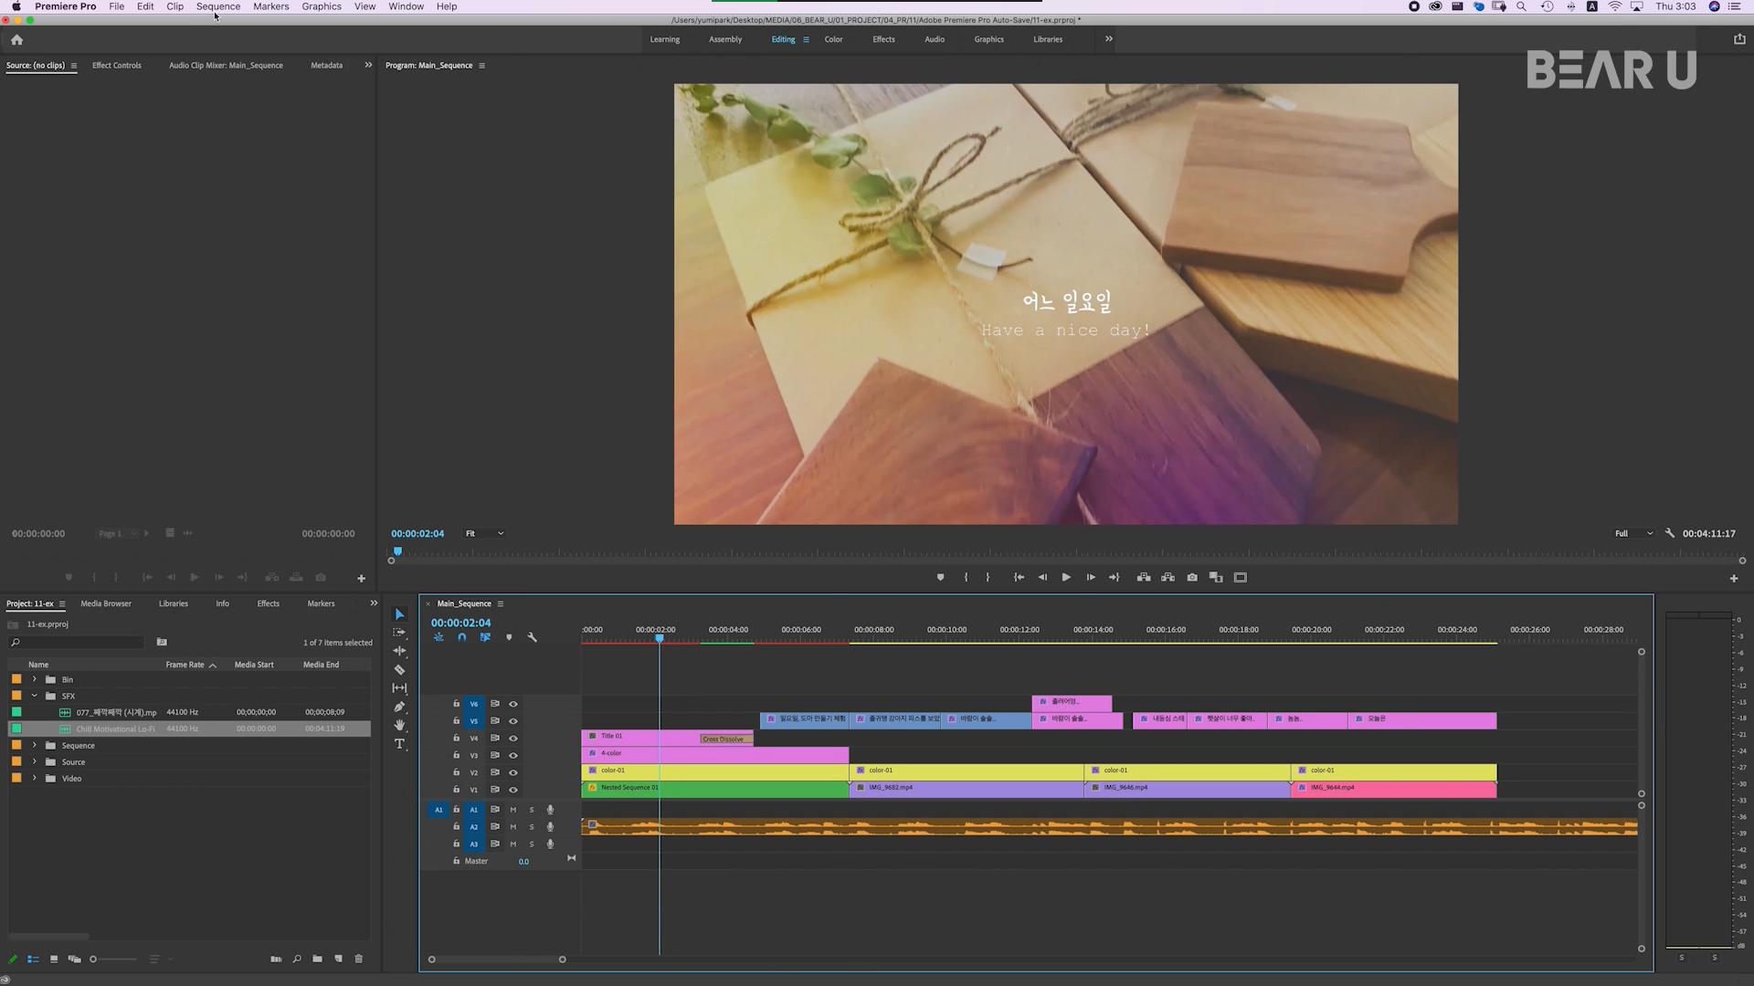The image size is (1754, 986).
Task: Toggle timeline snap magnet icon
Action: (461, 637)
